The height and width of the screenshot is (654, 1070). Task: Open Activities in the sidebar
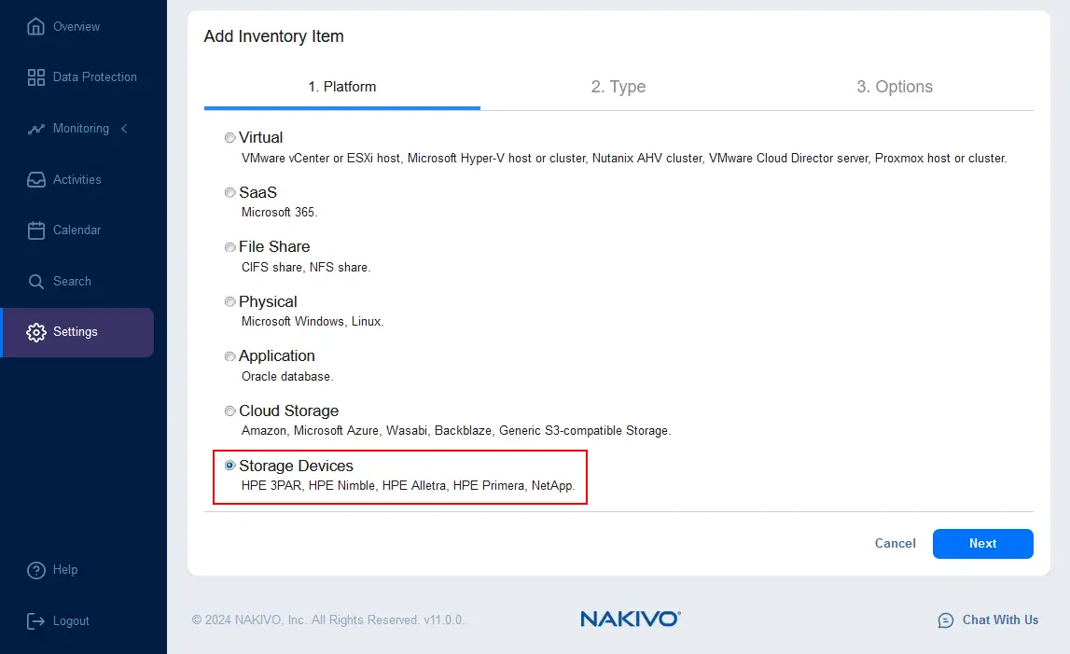[x=77, y=179]
